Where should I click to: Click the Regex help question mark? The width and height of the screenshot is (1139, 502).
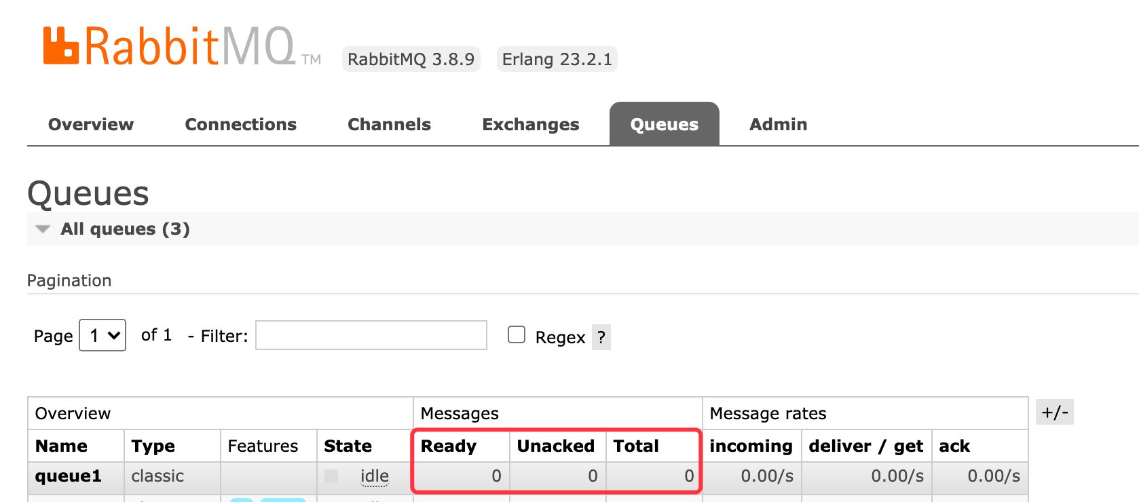click(x=601, y=337)
